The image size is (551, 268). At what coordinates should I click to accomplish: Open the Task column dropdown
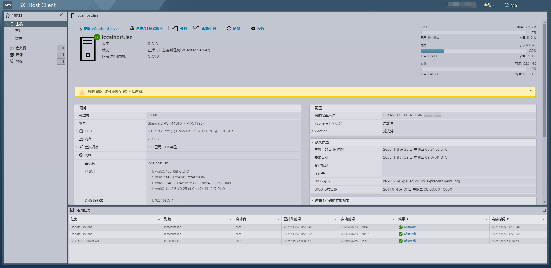coord(159,219)
